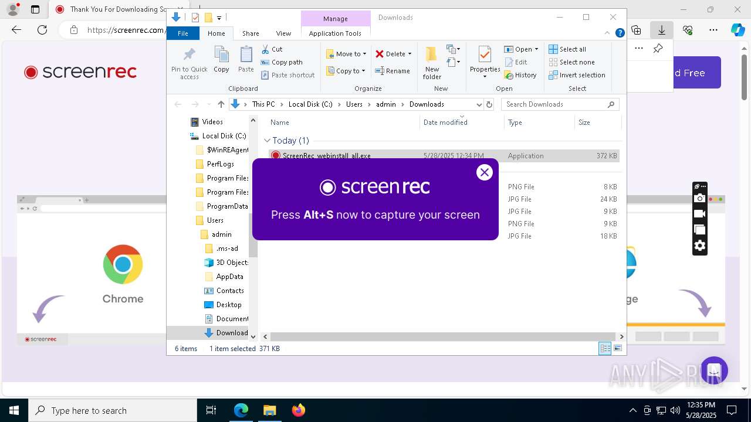Open Application Tools tab
This screenshot has height=422, width=751.
tap(335, 33)
